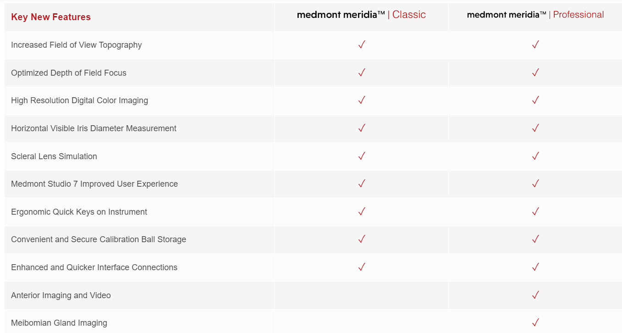The height and width of the screenshot is (333, 622).
Task: Click the Ergonomic Quick Keys on Instrument label
Action: click(79, 212)
